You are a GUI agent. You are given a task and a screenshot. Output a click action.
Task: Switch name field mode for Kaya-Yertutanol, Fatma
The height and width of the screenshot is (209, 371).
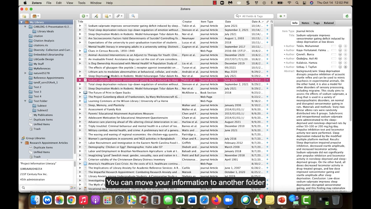[334, 50]
